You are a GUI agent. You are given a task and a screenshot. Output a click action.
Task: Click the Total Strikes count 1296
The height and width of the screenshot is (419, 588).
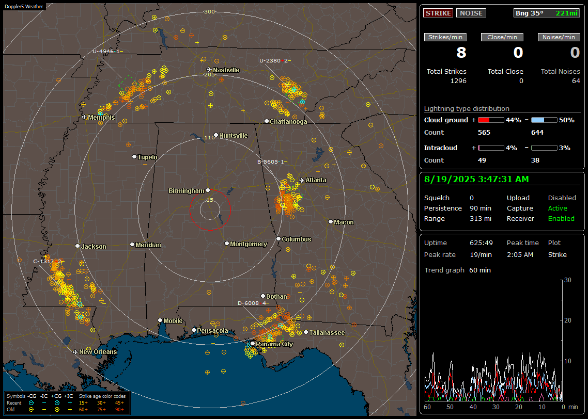(458, 81)
